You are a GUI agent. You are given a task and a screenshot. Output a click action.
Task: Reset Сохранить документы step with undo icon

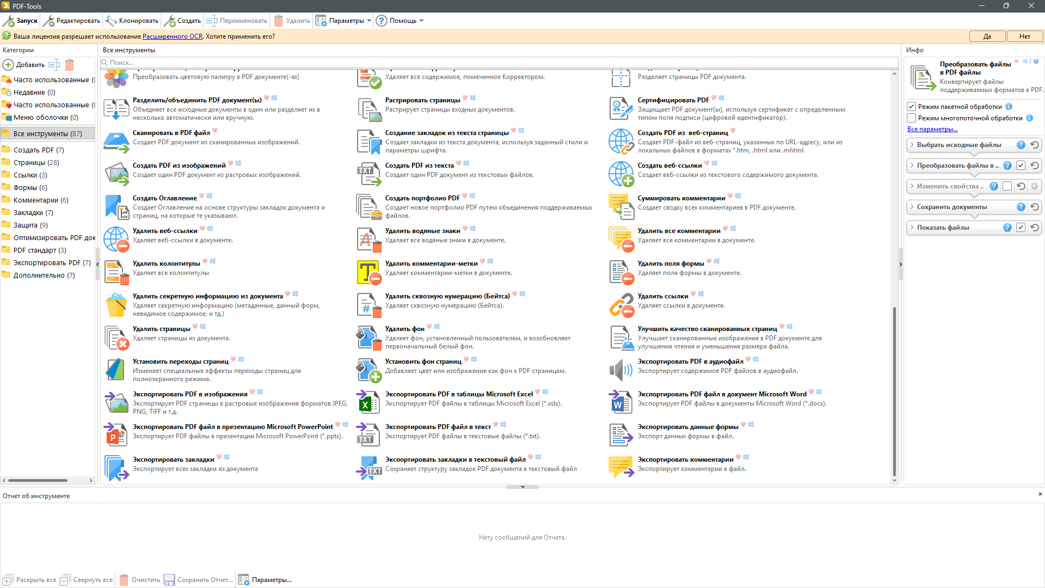1035,207
